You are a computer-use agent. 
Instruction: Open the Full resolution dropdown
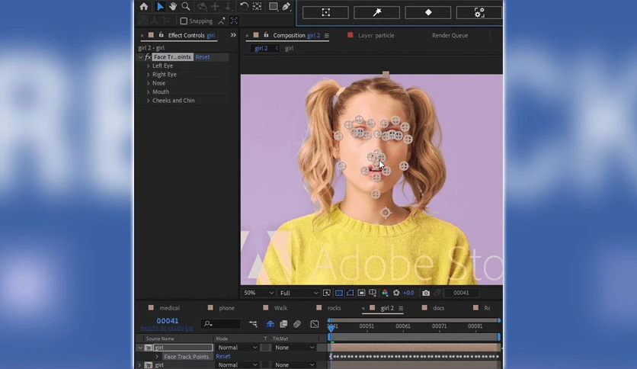tap(299, 293)
